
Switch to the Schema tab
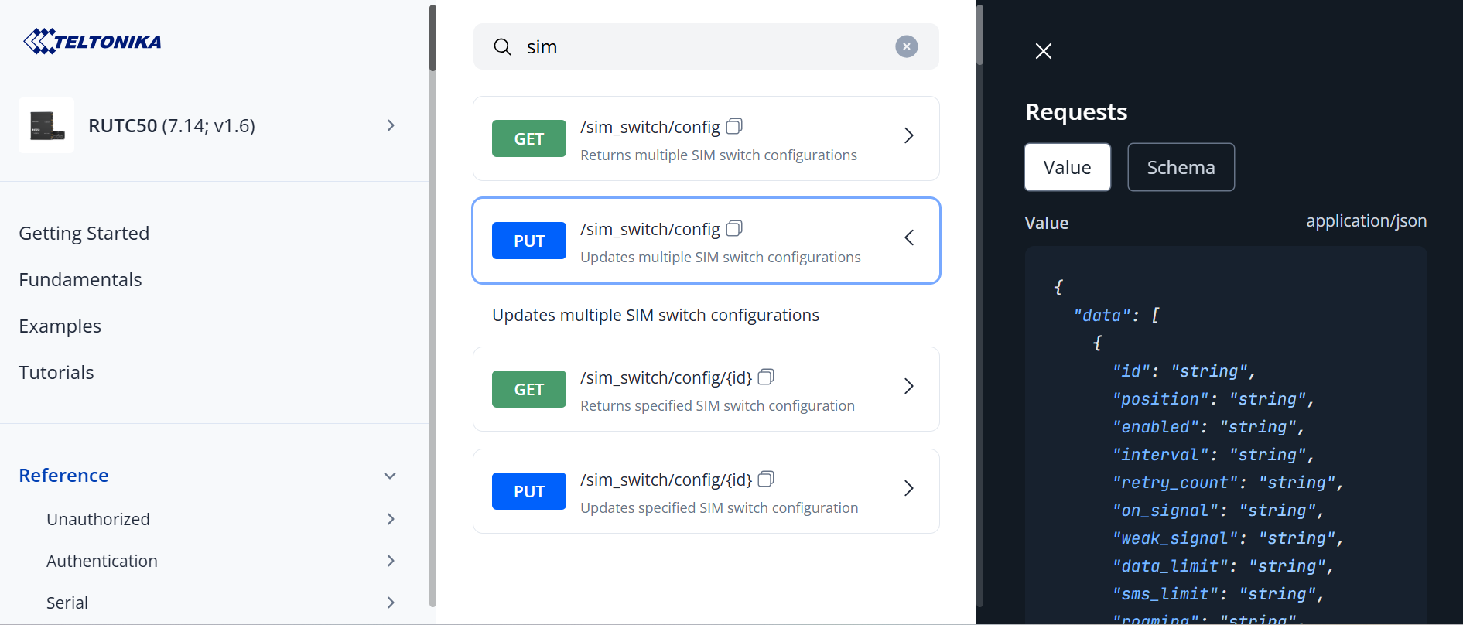tap(1180, 167)
